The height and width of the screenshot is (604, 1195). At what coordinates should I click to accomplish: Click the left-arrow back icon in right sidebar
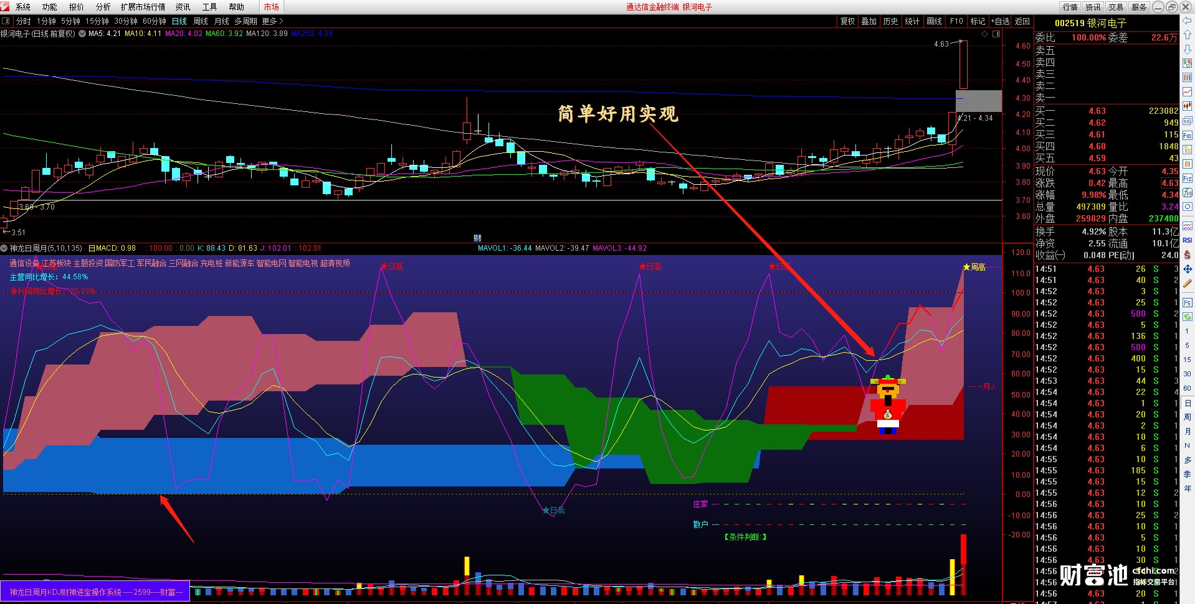pos(1187,21)
